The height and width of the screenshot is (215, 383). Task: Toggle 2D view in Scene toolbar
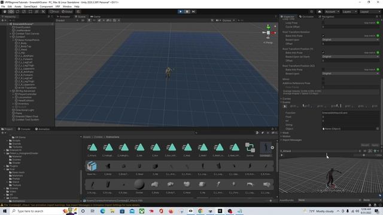(x=83, y=20)
